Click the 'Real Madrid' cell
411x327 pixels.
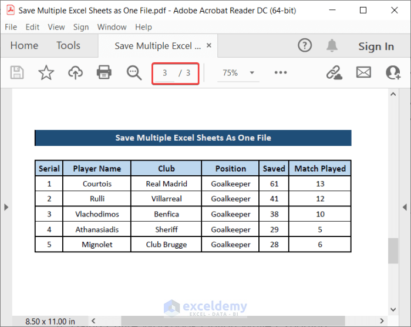pos(166,183)
